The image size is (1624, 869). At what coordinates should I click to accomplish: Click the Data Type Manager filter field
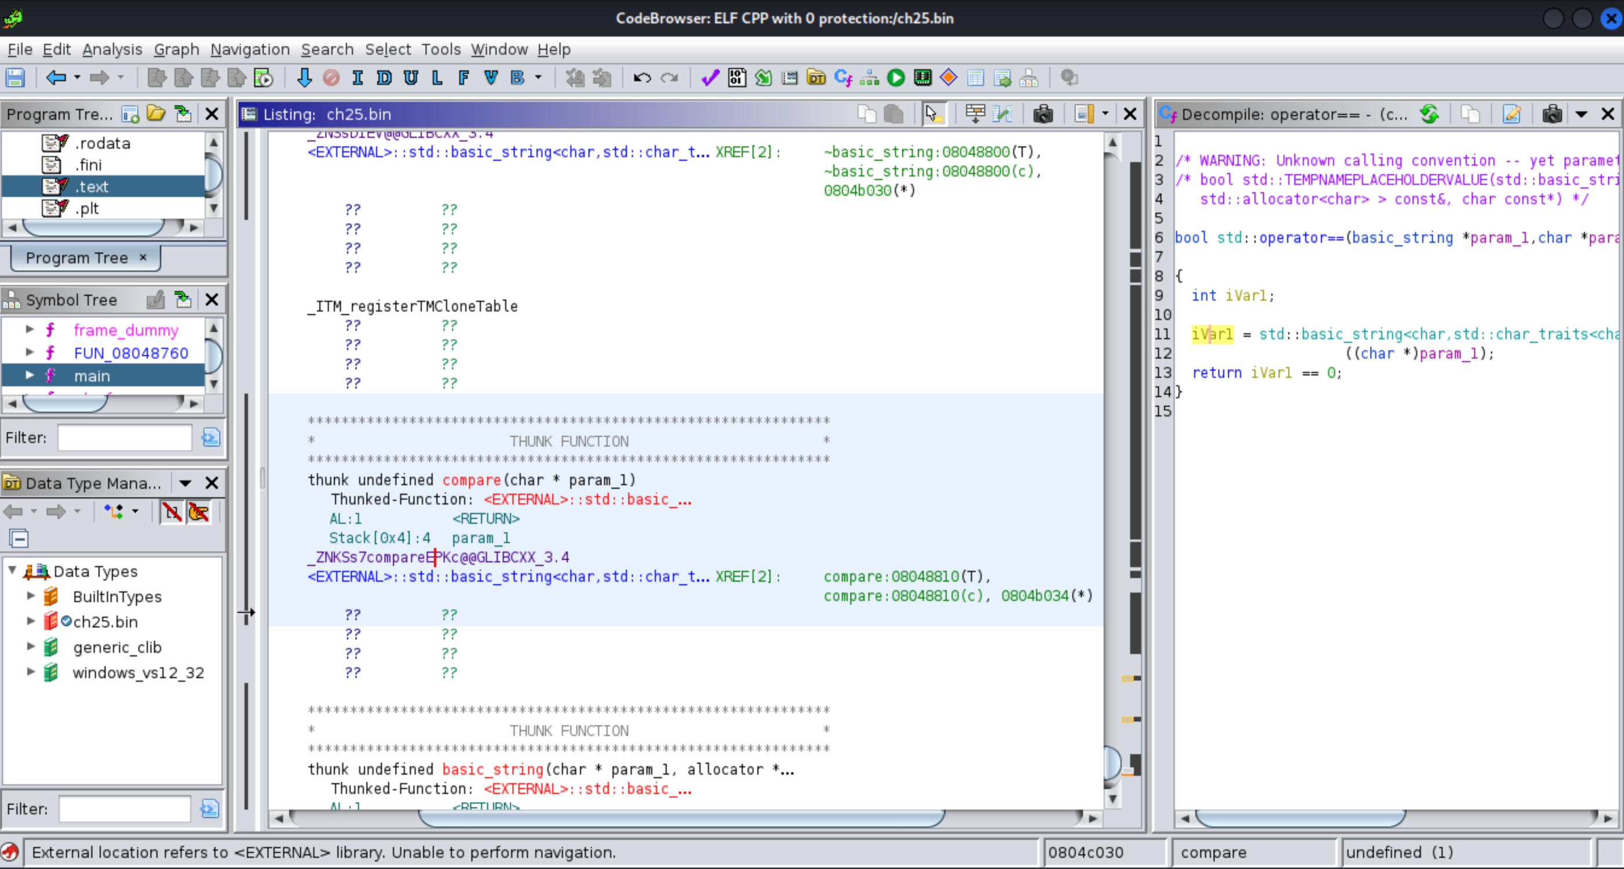[x=124, y=809]
